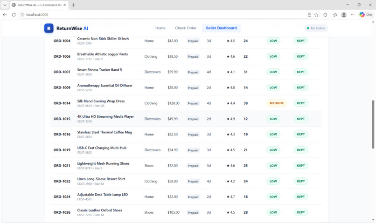Click order ID ORD-1022

[62, 182]
